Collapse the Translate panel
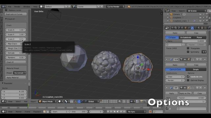 (x=3, y=83)
